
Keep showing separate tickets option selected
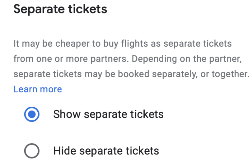32,114
